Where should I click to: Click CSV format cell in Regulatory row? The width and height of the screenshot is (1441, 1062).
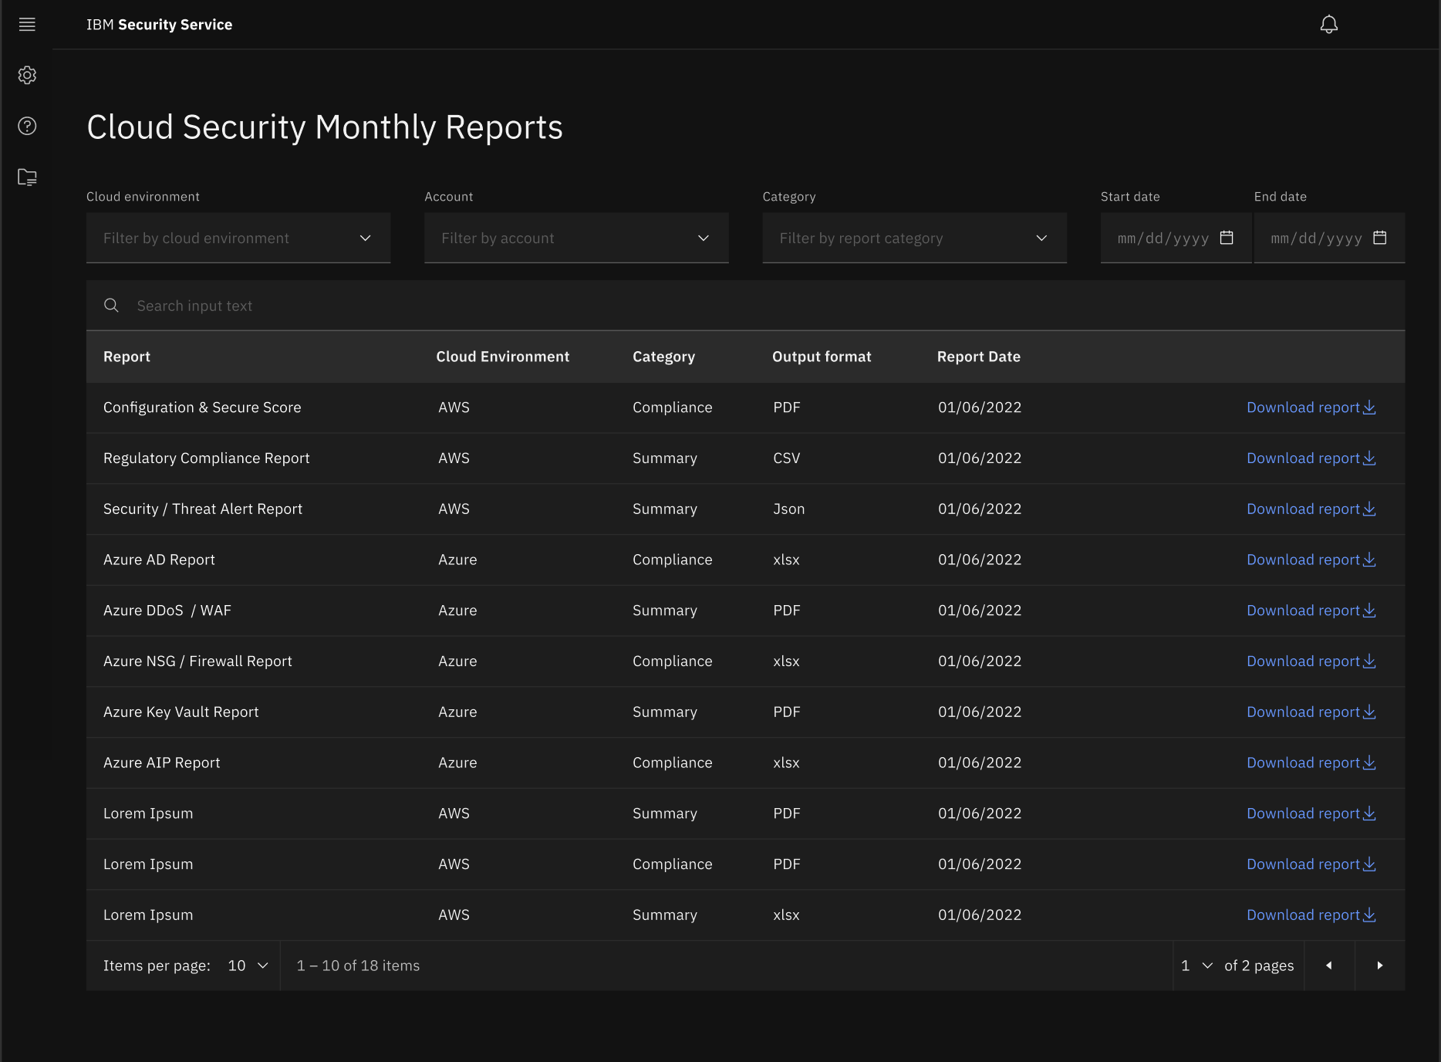click(786, 458)
